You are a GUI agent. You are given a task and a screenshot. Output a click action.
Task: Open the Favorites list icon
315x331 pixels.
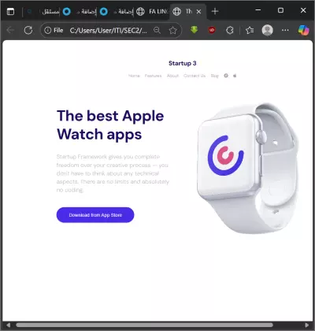click(x=250, y=31)
